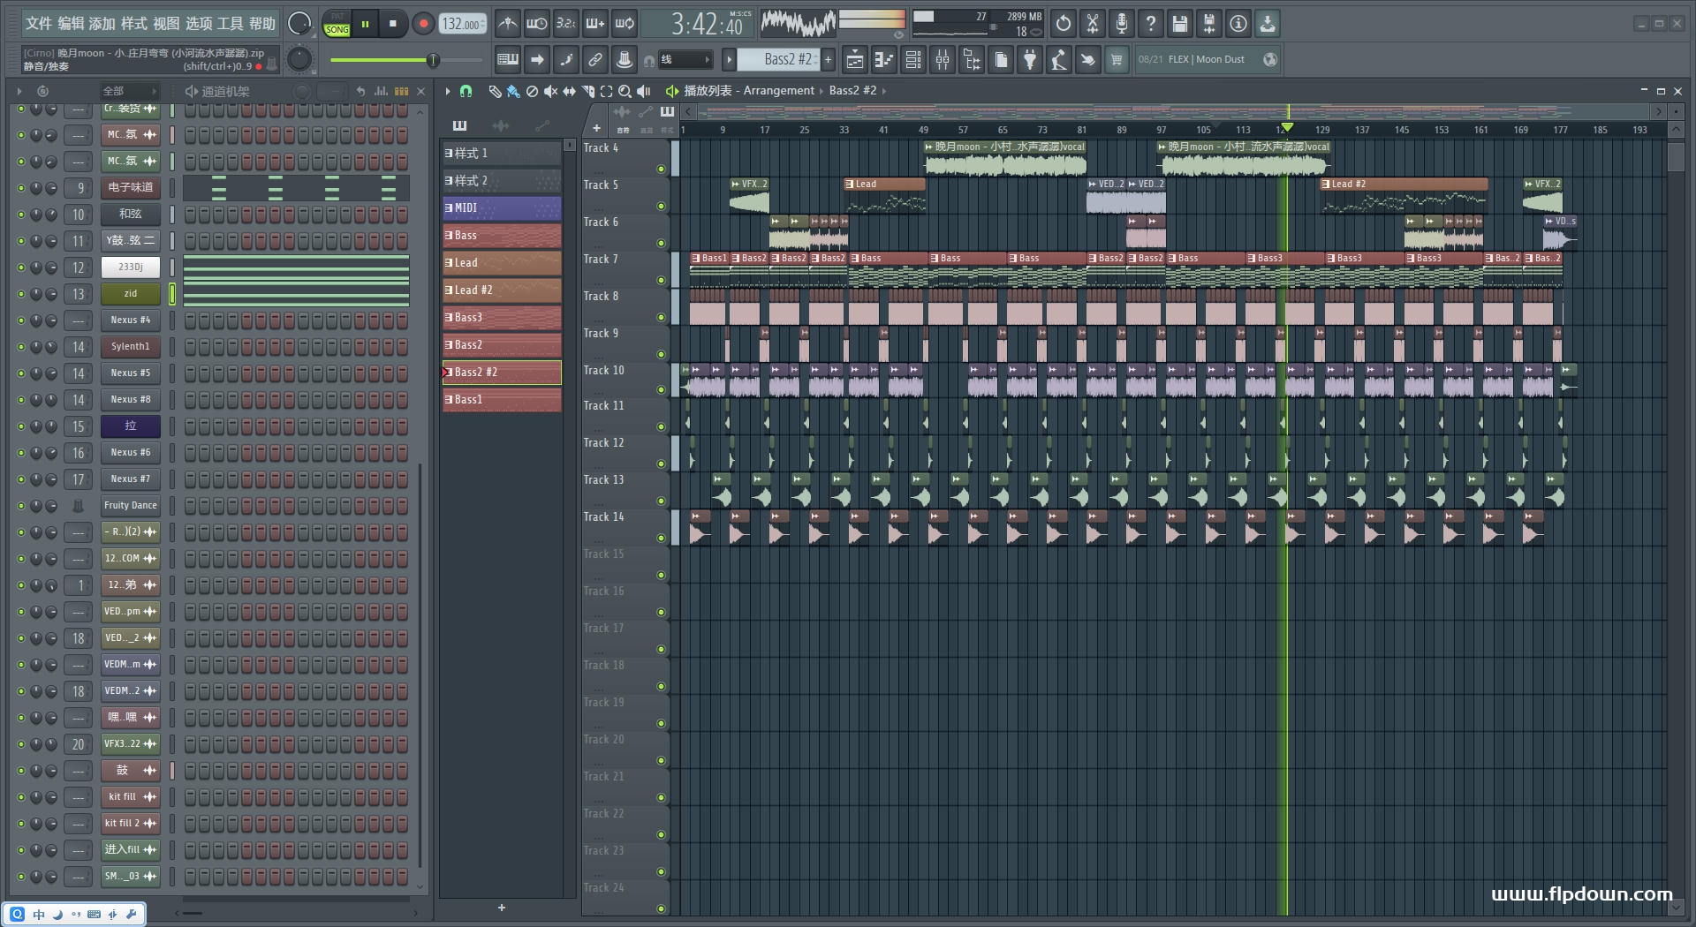Image resolution: width=1696 pixels, height=927 pixels.
Task: Select the Lead #2 pattern in picker
Action: [x=502, y=290]
